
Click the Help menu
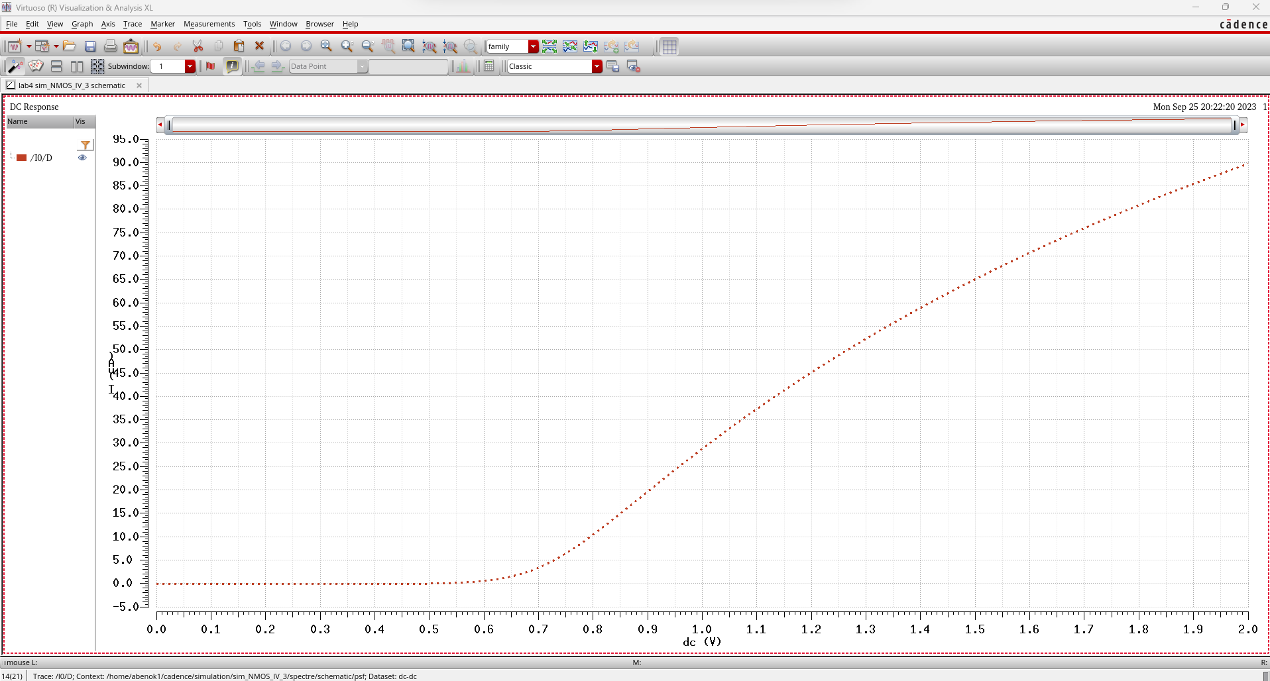click(350, 24)
